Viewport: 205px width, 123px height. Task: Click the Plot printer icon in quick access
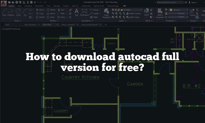pyautogui.click(x=31, y=2)
